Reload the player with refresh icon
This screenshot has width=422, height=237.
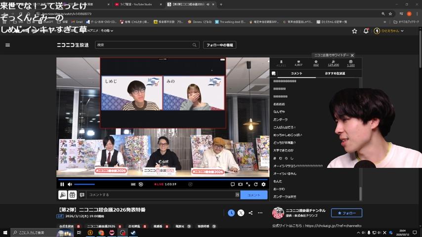255,184
